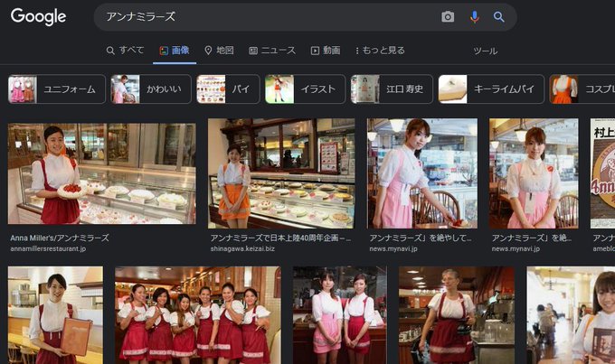This screenshot has height=364, width=615.
Task: Click the annamillersrestaurant.jp source text
Action: (x=48, y=248)
